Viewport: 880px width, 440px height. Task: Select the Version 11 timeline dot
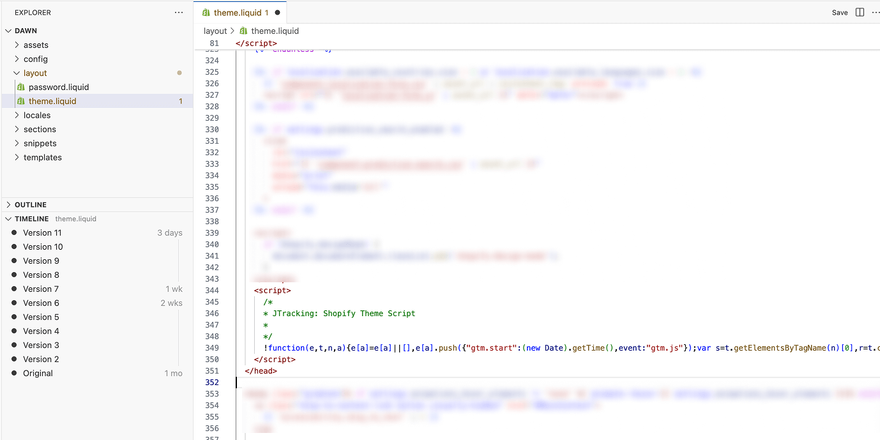[14, 232]
